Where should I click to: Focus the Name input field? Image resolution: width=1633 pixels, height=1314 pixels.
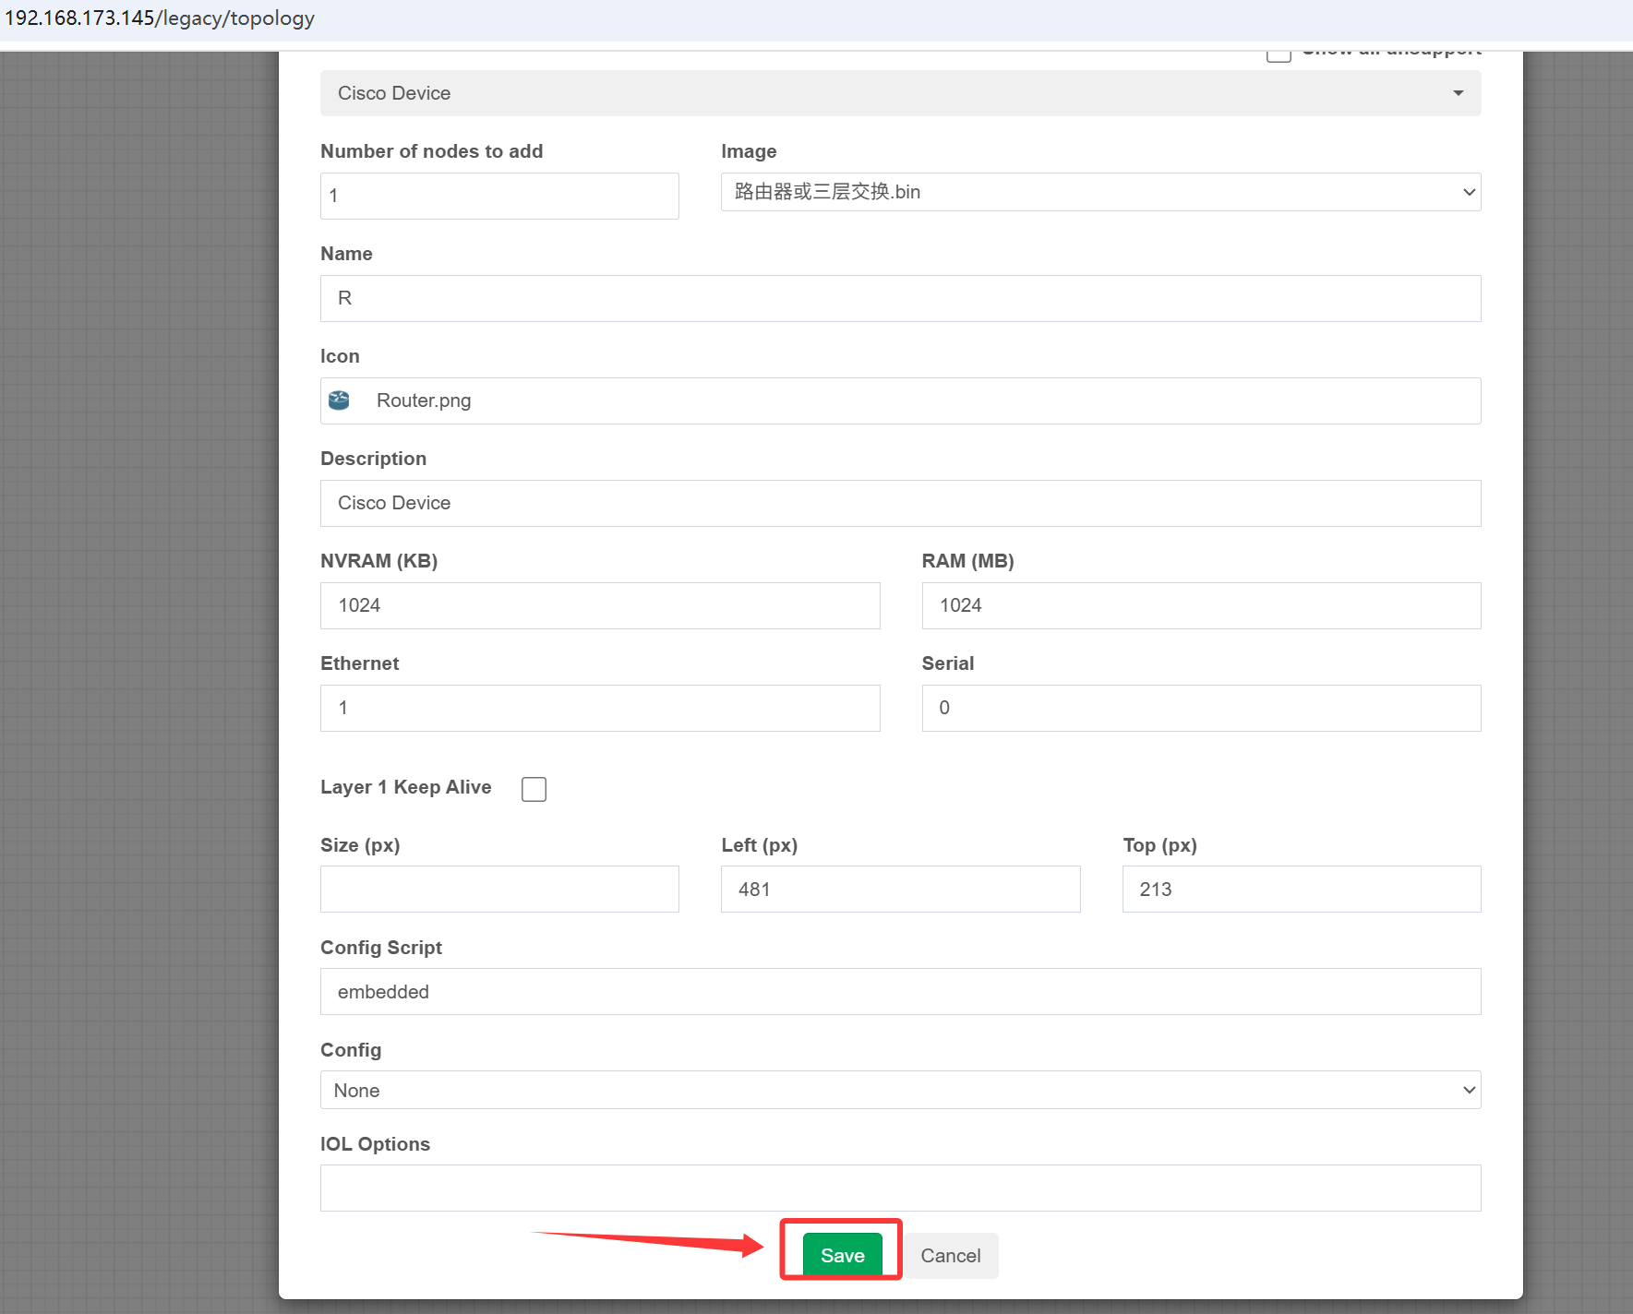pos(900,298)
